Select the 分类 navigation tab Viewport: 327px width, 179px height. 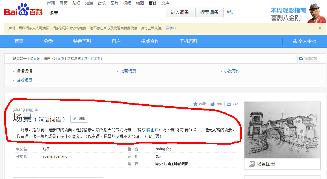48,41
